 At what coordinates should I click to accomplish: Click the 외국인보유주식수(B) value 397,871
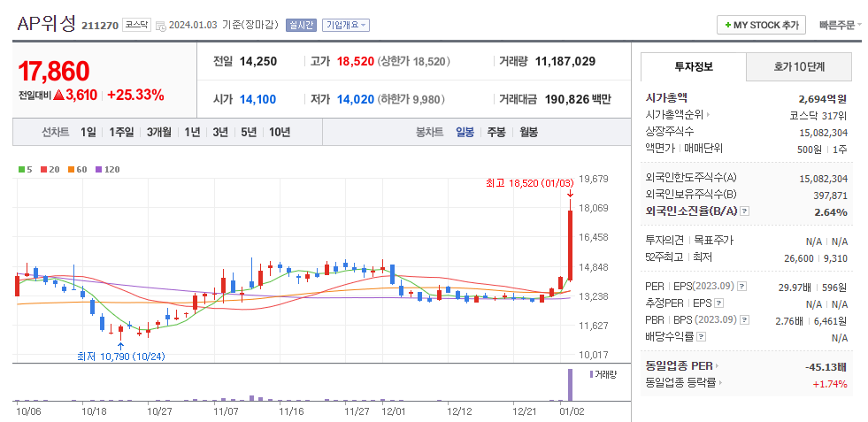[x=831, y=196]
